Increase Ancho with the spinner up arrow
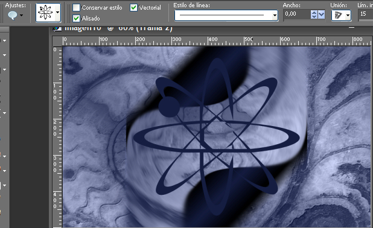 (x=314, y=12)
